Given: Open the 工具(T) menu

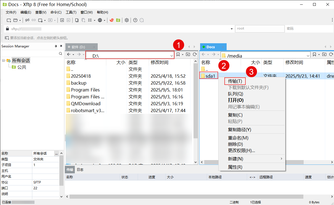Looking at the screenshot, I should pos(71,12).
